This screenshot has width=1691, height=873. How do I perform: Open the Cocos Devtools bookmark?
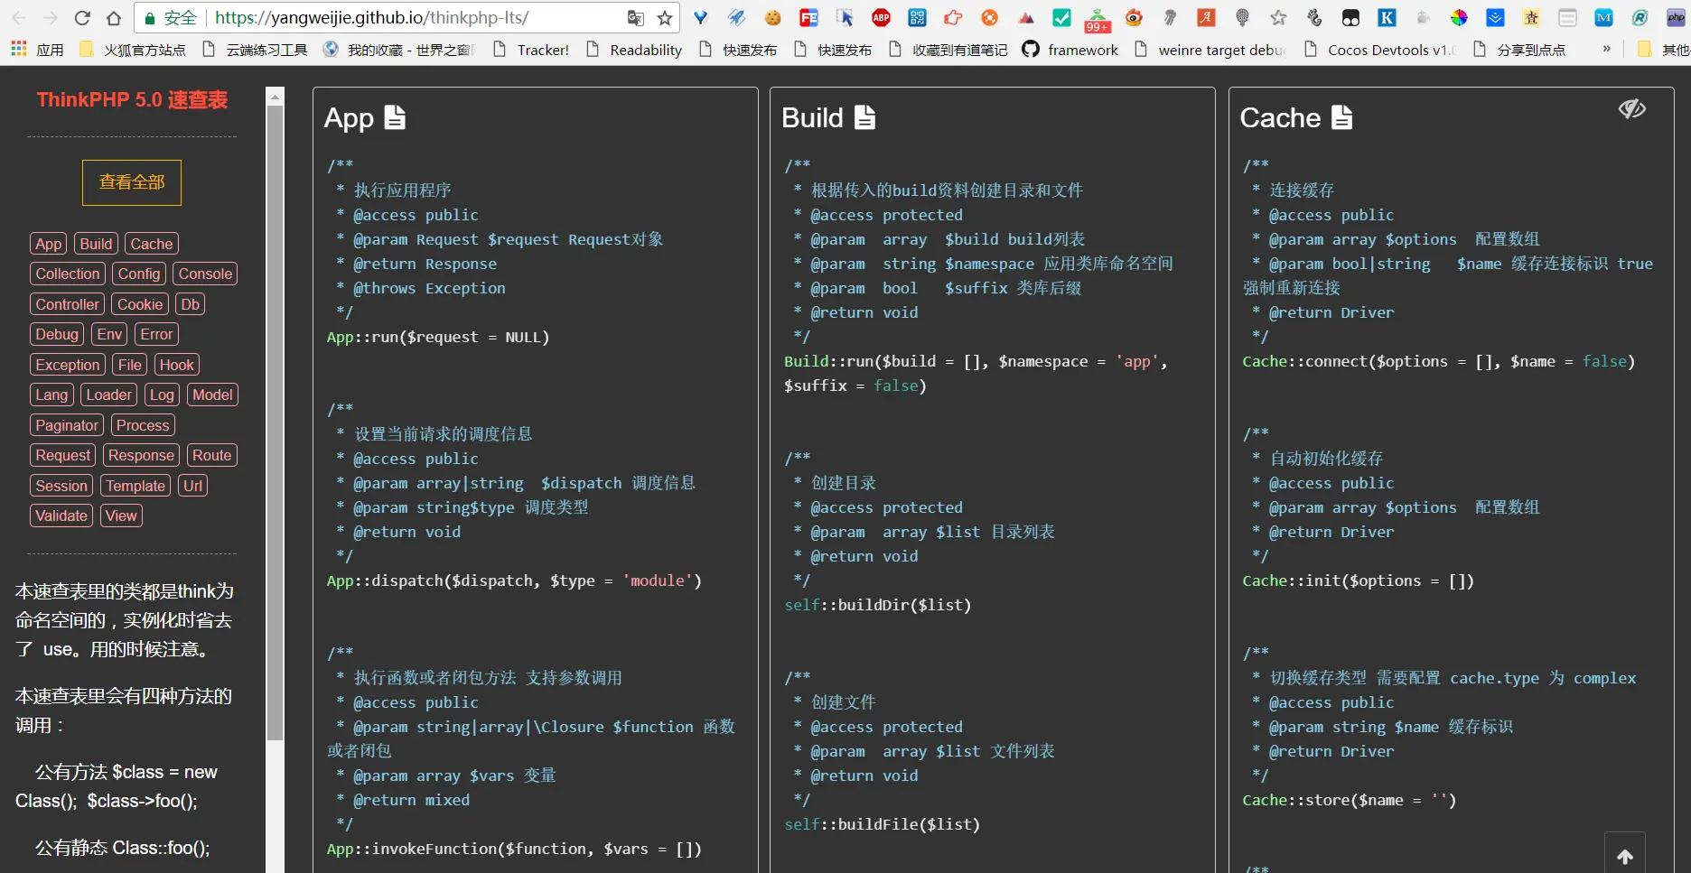click(x=1379, y=50)
